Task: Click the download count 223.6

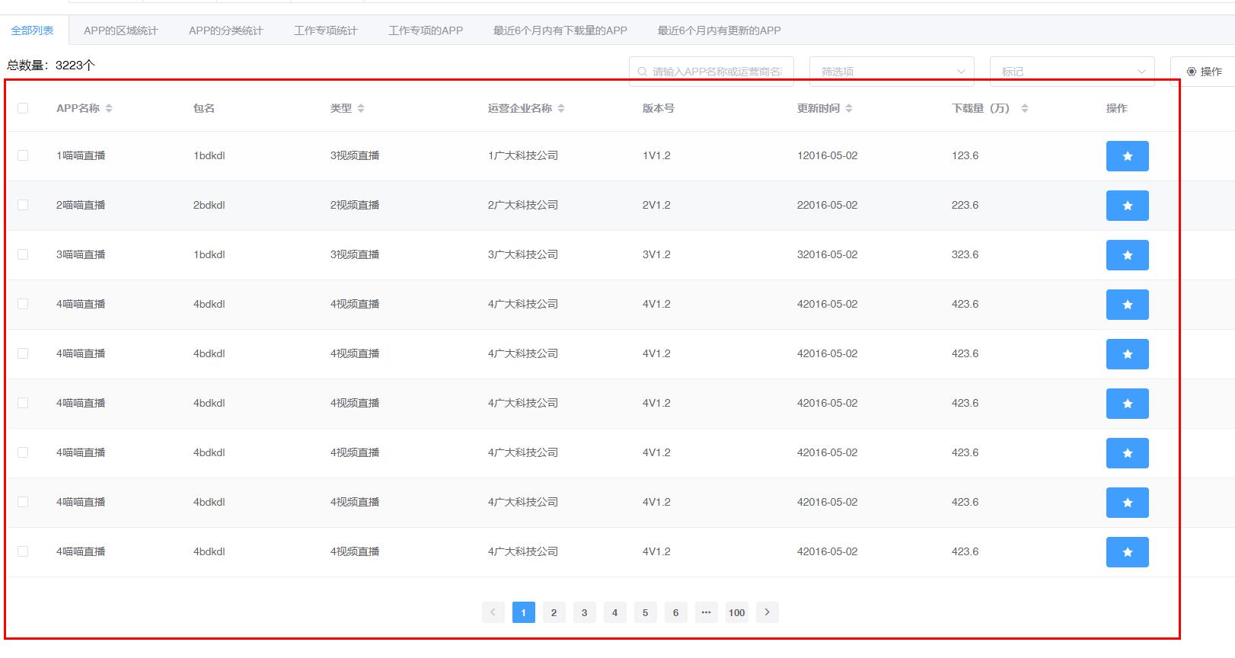Action: (965, 205)
